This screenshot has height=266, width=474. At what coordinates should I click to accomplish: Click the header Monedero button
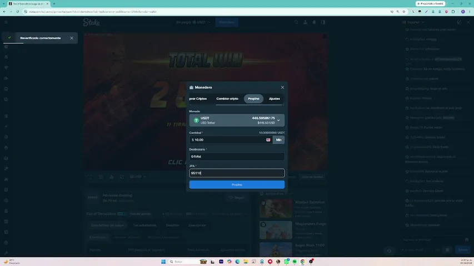227,22
